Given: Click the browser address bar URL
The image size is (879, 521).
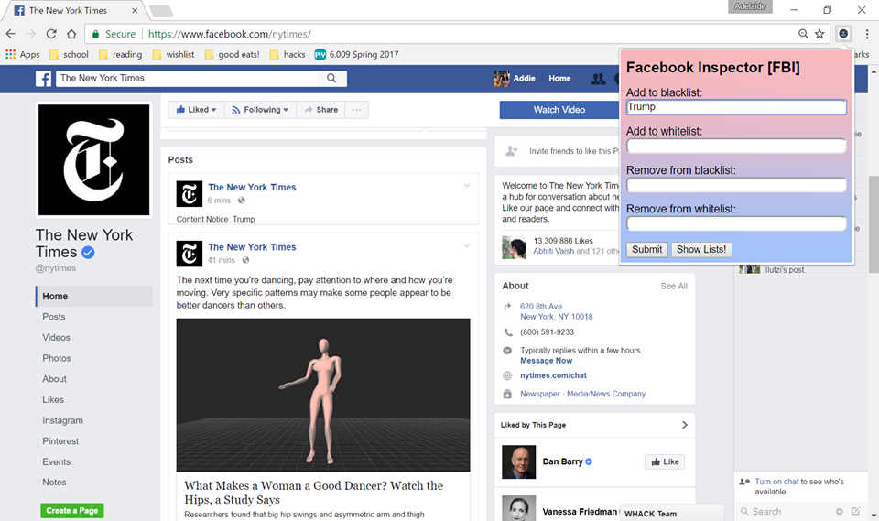Looking at the screenshot, I should coord(229,34).
